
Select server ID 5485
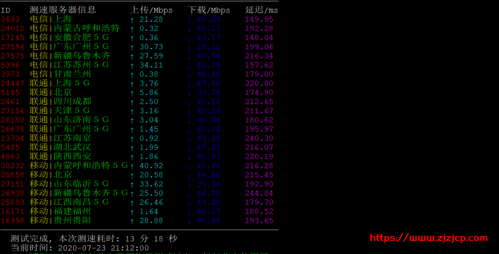10,148
